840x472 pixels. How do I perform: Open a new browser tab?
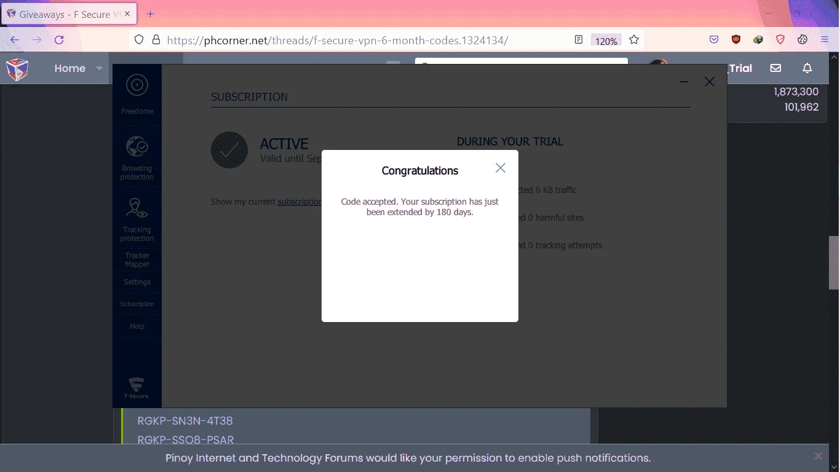pos(151,14)
